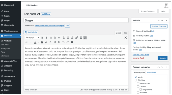Open the keyboard shortcuts help icon
Image resolution: width=172 pixels, height=95 pixels.
pos(72,42)
